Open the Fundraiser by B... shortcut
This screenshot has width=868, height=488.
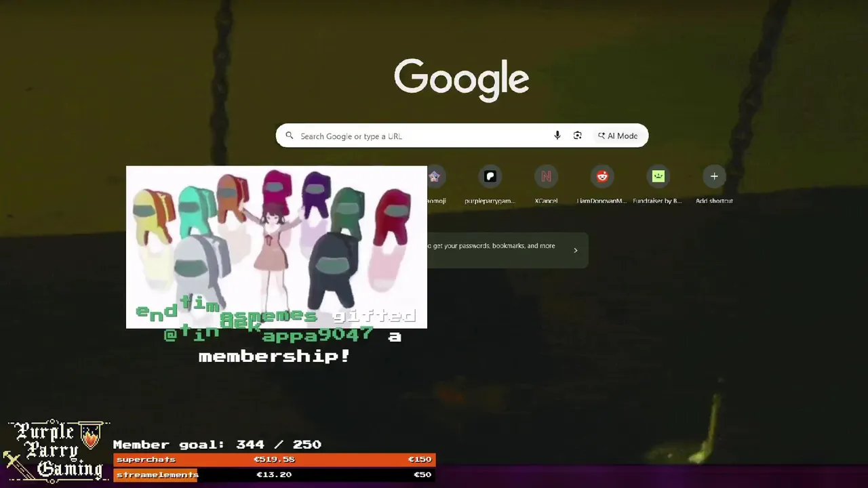point(658,184)
